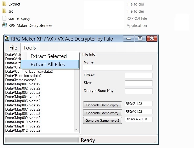Click the Ready status text
Screen dimensions: 194x148
pyautogui.click(x=88, y=140)
